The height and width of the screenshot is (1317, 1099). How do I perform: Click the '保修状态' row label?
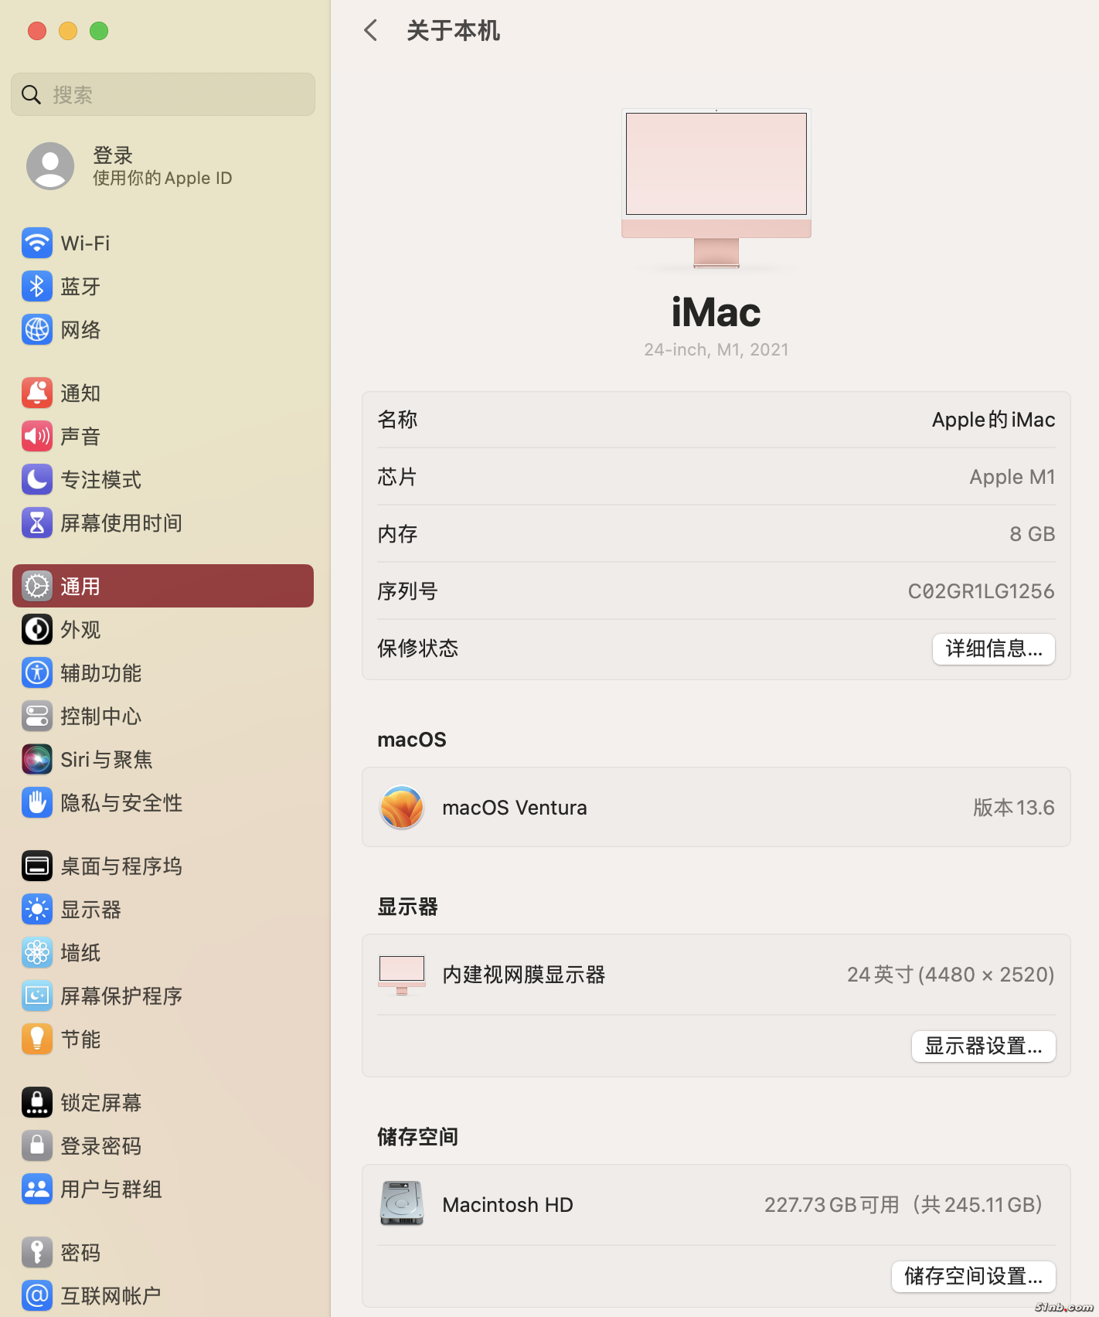(x=418, y=648)
